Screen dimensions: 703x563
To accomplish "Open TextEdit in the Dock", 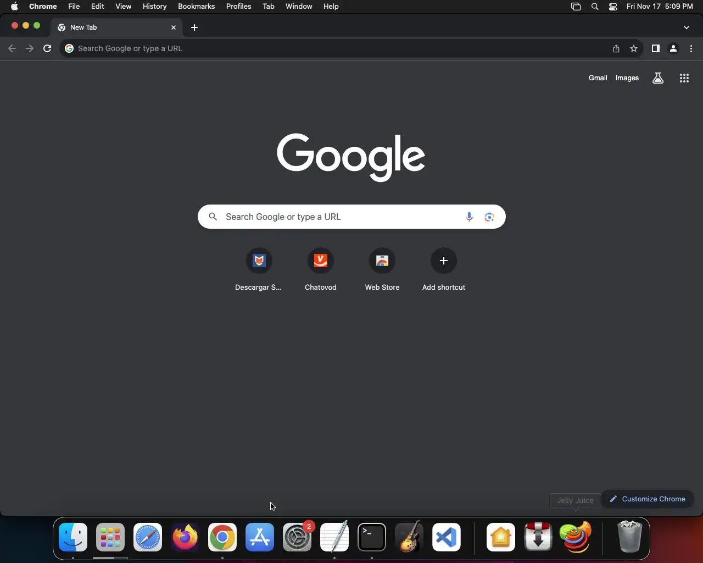I will click(x=334, y=537).
